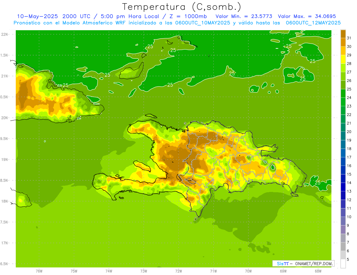Click the legend value 26
The image size is (357, 275).
[349, 81]
